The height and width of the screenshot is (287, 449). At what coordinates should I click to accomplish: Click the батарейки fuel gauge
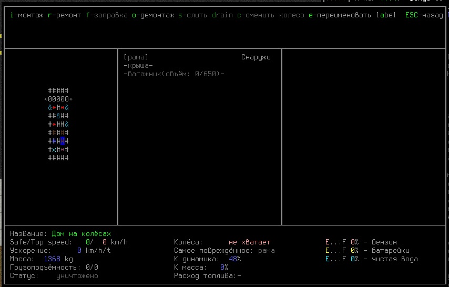[x=368, y=251]
